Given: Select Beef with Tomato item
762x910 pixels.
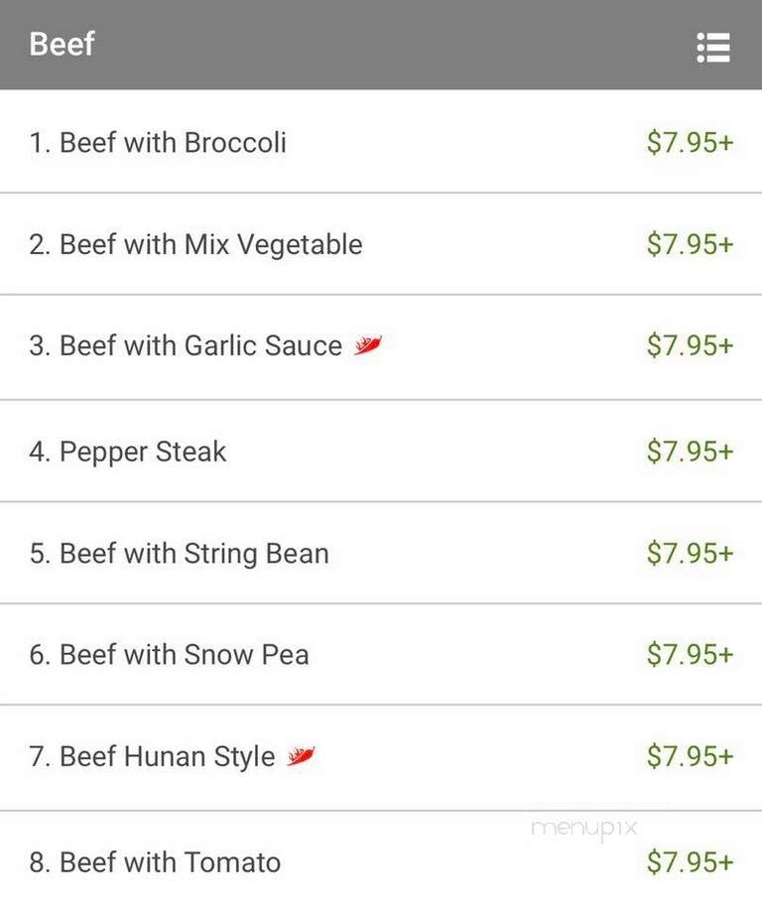Looking at the screenshot, I should coord(381,860).
